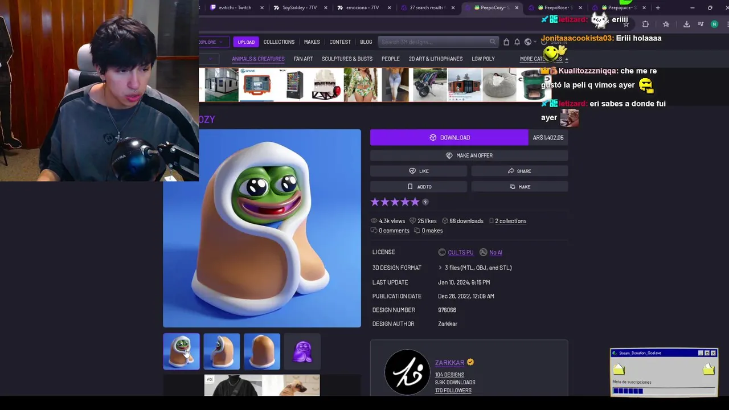Click Zarkkar's verified badge
The width and height of the screenshot is (729, 410).
pos(470,362)
